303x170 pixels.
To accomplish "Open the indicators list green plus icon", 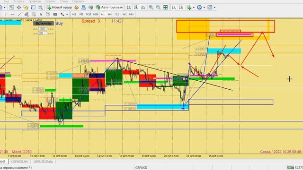I will tap(189, 8).
